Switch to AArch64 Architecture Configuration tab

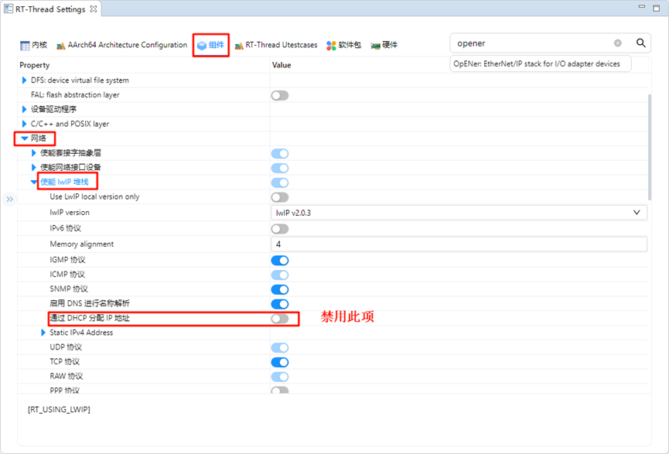[122, 45]
